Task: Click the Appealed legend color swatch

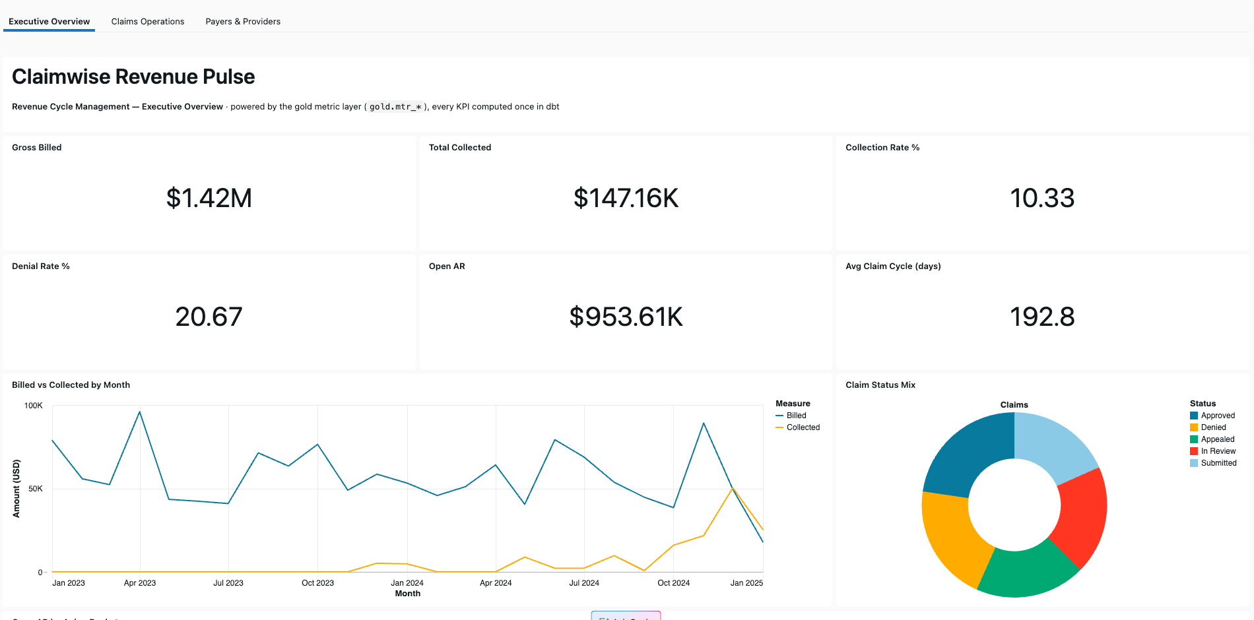Action: click(x=1194, y=439)
